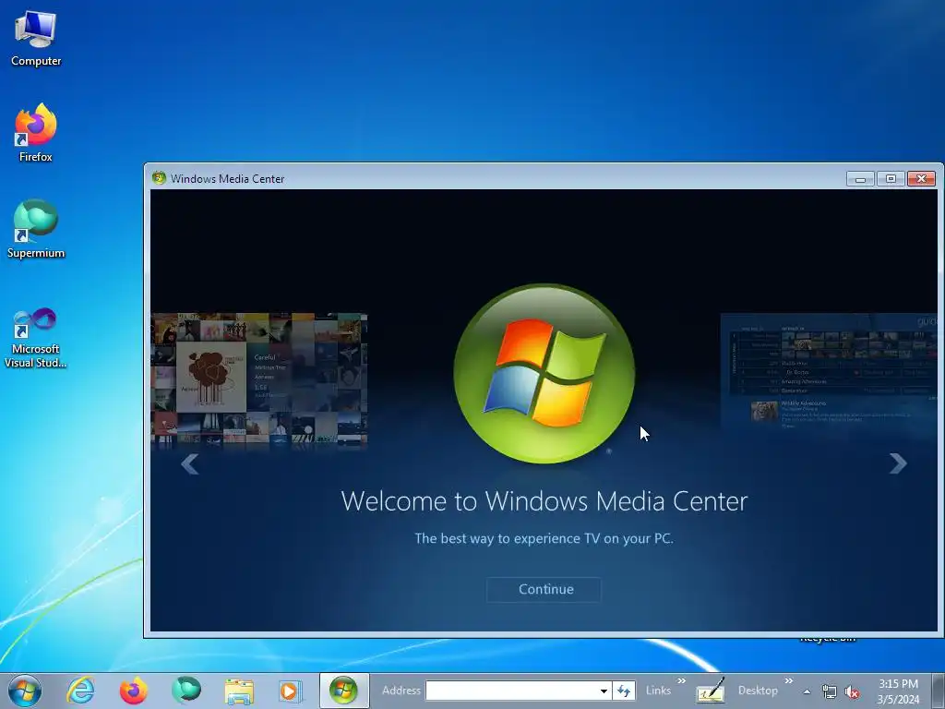Click Continue in Windows Media Center
The width and height of the screenshot is (945, 709).
pyautogui.click(x=544, y=589)
